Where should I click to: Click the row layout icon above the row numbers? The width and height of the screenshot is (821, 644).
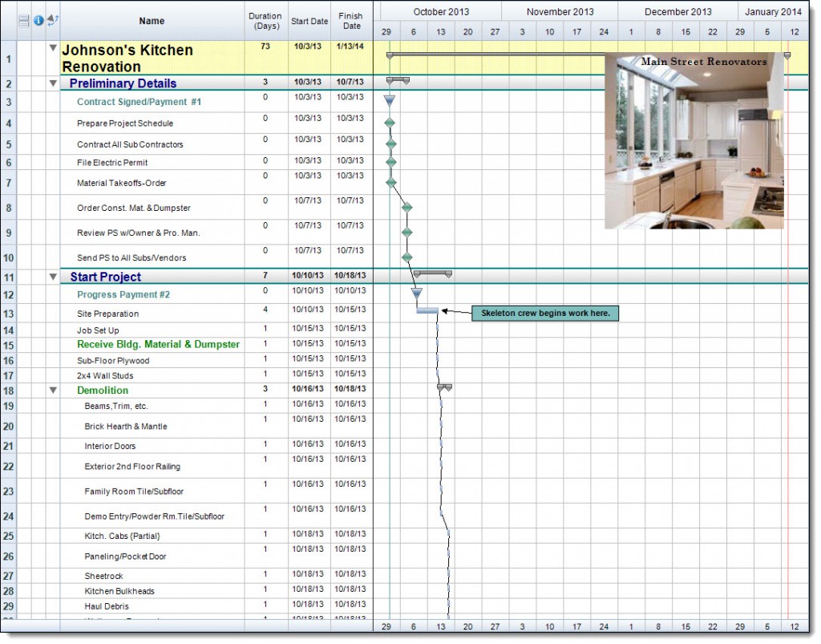pos(24,20)
